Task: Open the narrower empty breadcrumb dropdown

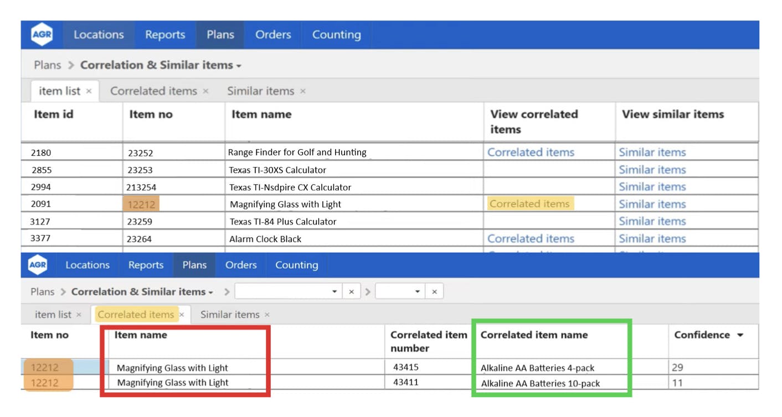Action: tap(418, 291)
